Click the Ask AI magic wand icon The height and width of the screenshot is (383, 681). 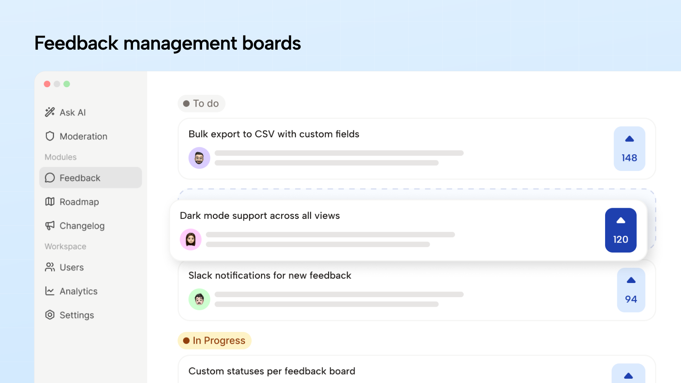(x=50, y=112)
